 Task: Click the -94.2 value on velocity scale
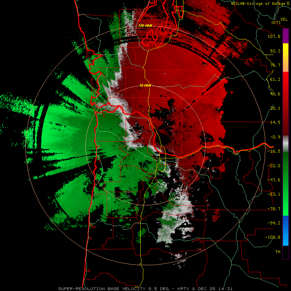[274, 223]
